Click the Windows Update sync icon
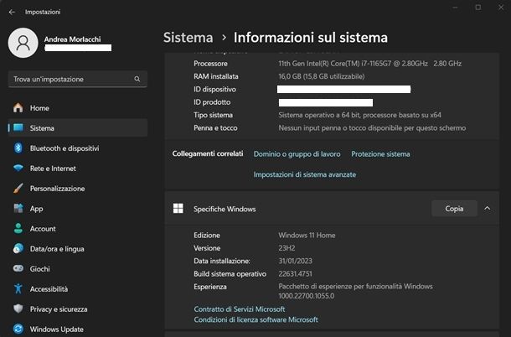The width and height of the screenshot is (511, 337). click(18, 329)
